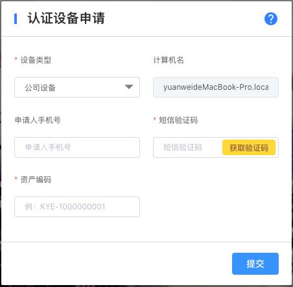Click the 计算机名 field showing yuanweideMacBook-Pro
293x287 pixels.
click(216, 87)
